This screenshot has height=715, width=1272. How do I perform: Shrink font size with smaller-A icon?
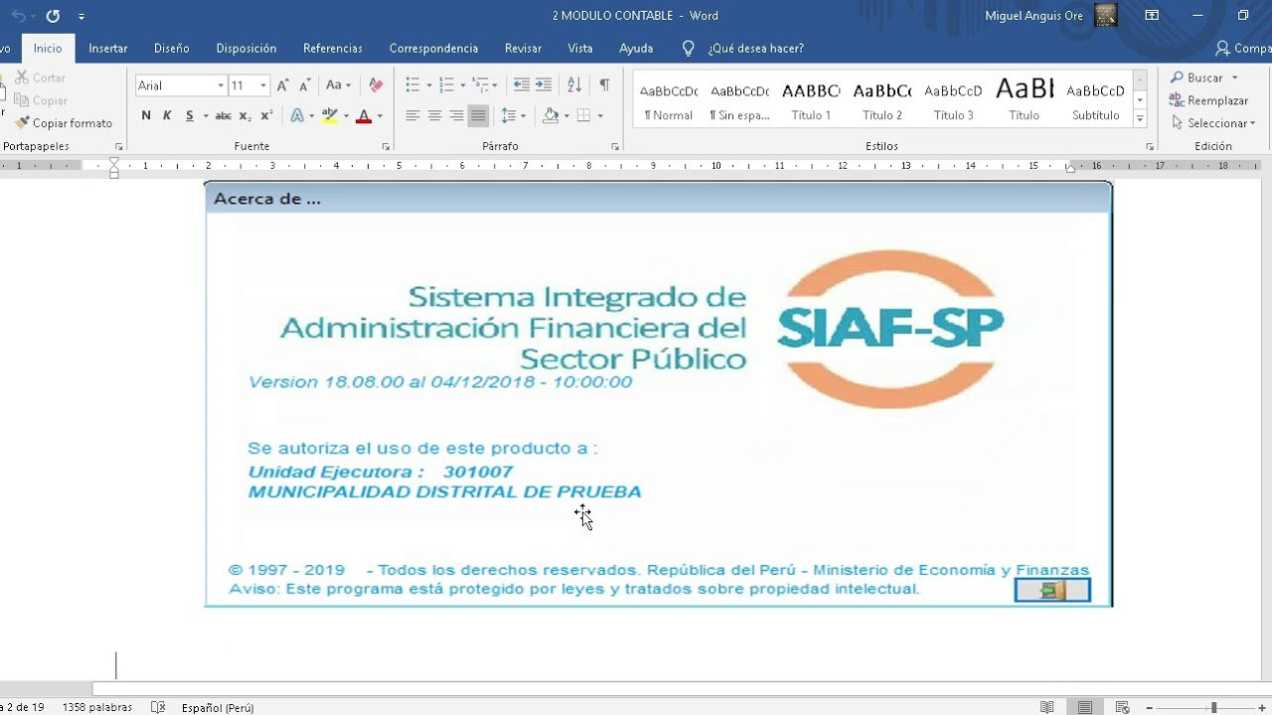(x=305, y=85)
